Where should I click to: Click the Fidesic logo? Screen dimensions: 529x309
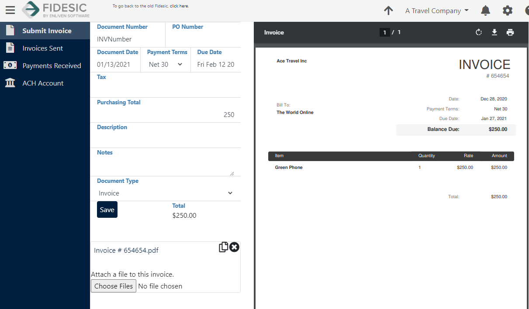[55, 10]
